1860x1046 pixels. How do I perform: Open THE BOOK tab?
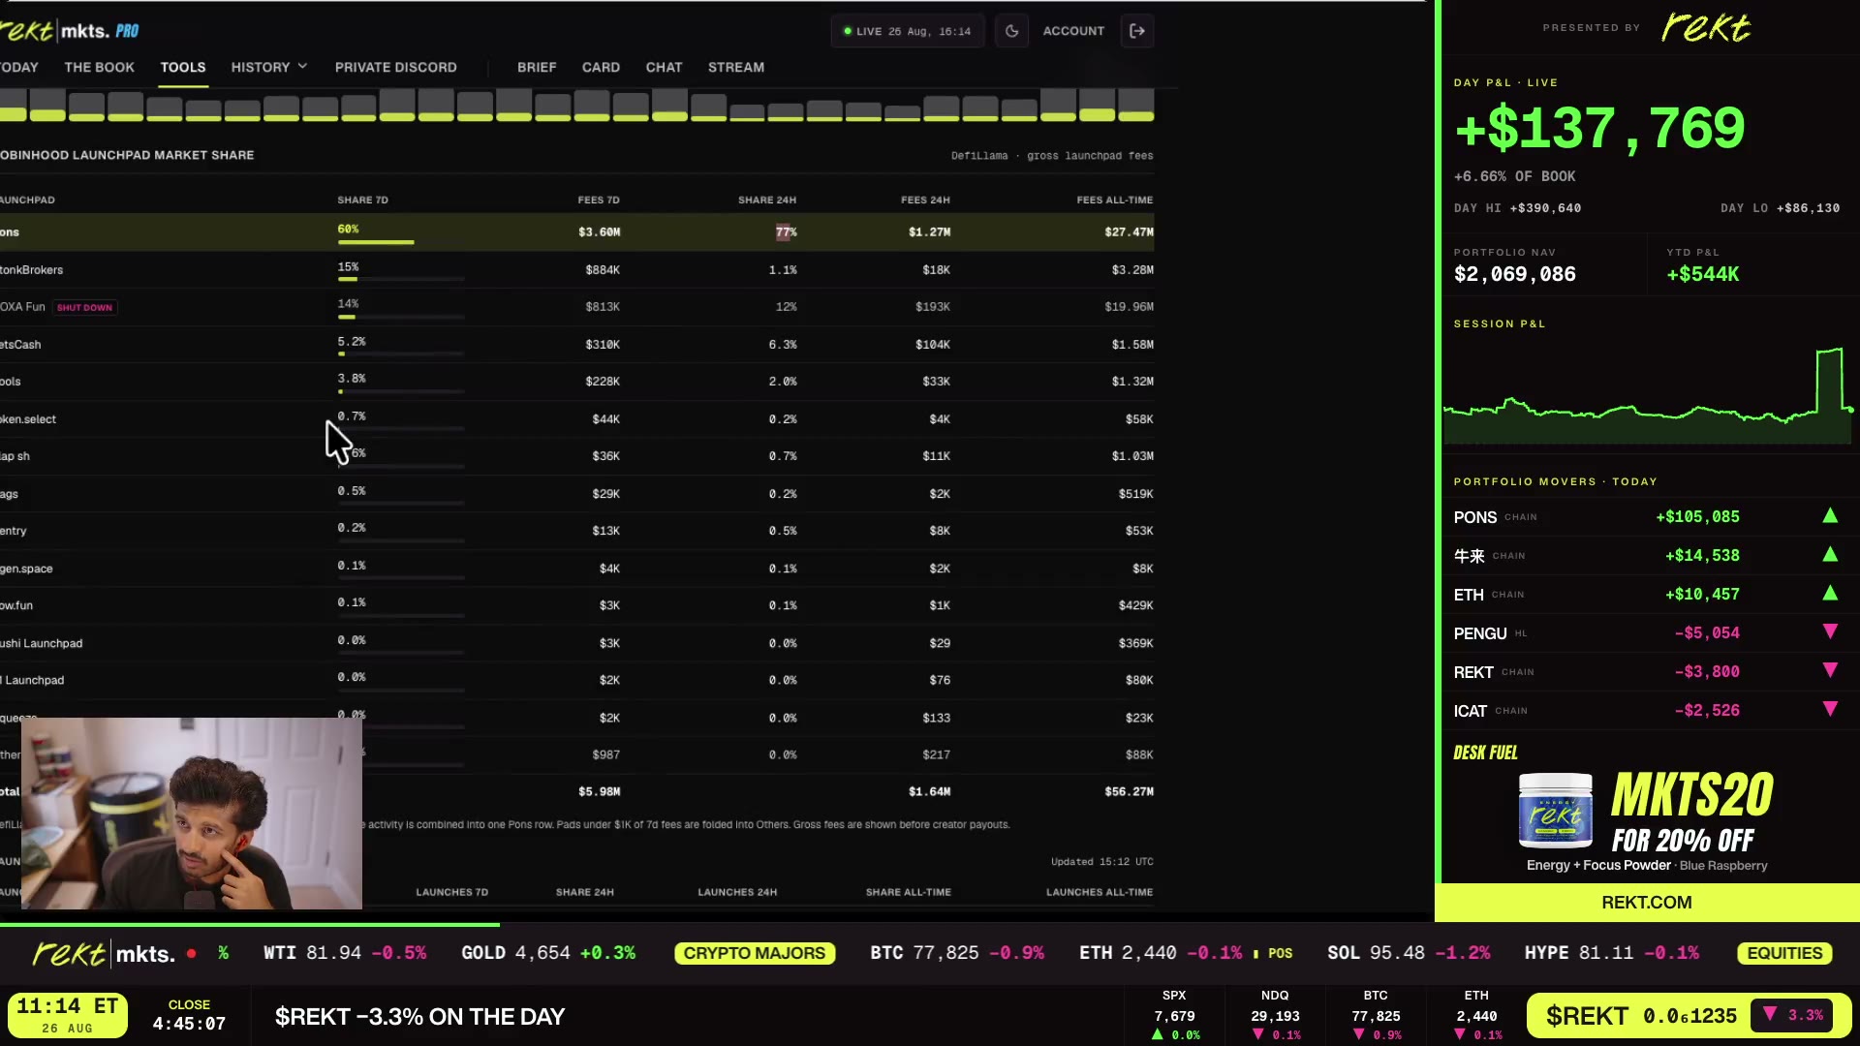(x=99, y=67)
